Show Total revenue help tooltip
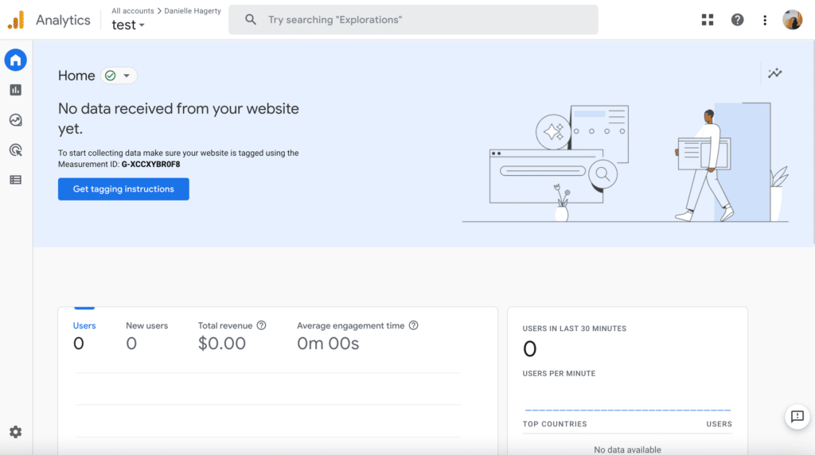 tap(261, 325)
